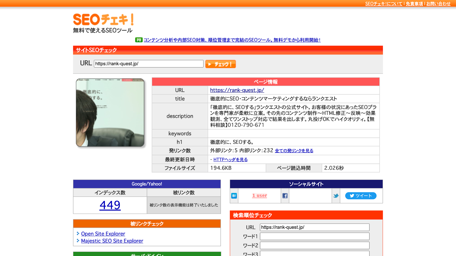Click HTTPヘッダを見る link
Viewport: 456px width, 256px height.
coord(231,160)
